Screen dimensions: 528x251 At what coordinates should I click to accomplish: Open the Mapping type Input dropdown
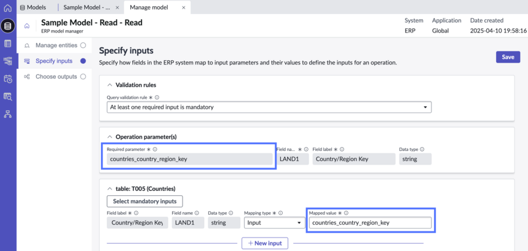[274, 222]
